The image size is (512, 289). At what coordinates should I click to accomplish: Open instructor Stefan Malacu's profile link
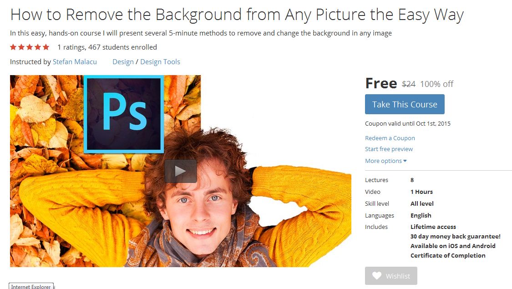click(75, 62)
